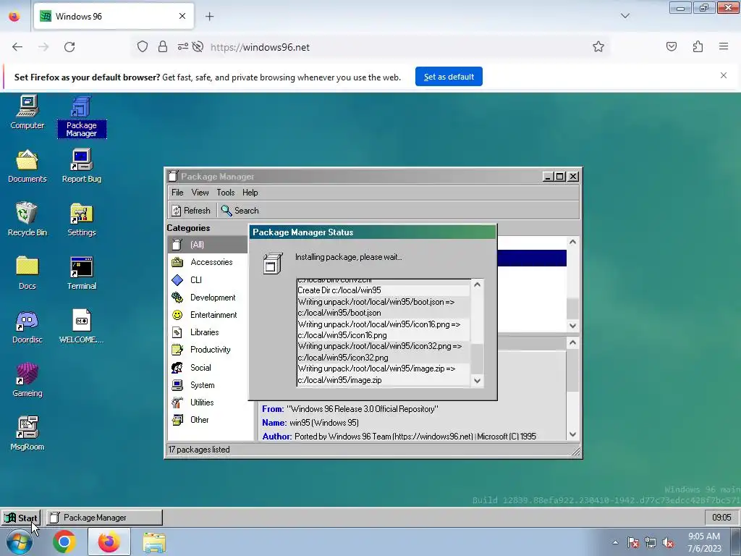Open the Recycle Bin icon
This screenshot has height=556, width=741.
pos(27,219)
